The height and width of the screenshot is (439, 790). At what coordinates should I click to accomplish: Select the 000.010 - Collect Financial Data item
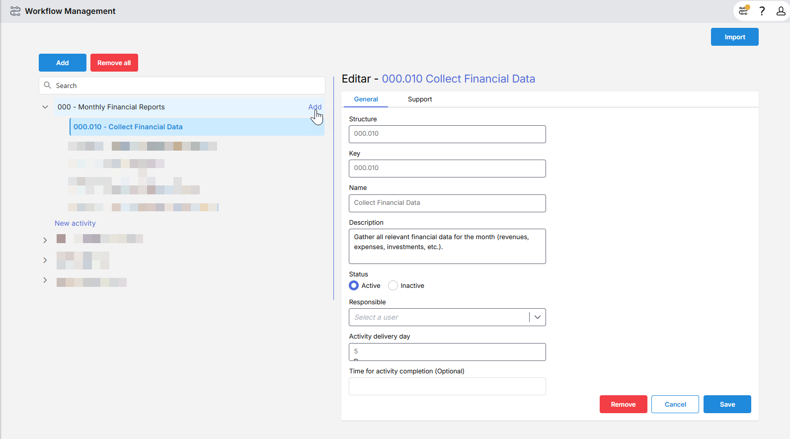click(128, 127)
